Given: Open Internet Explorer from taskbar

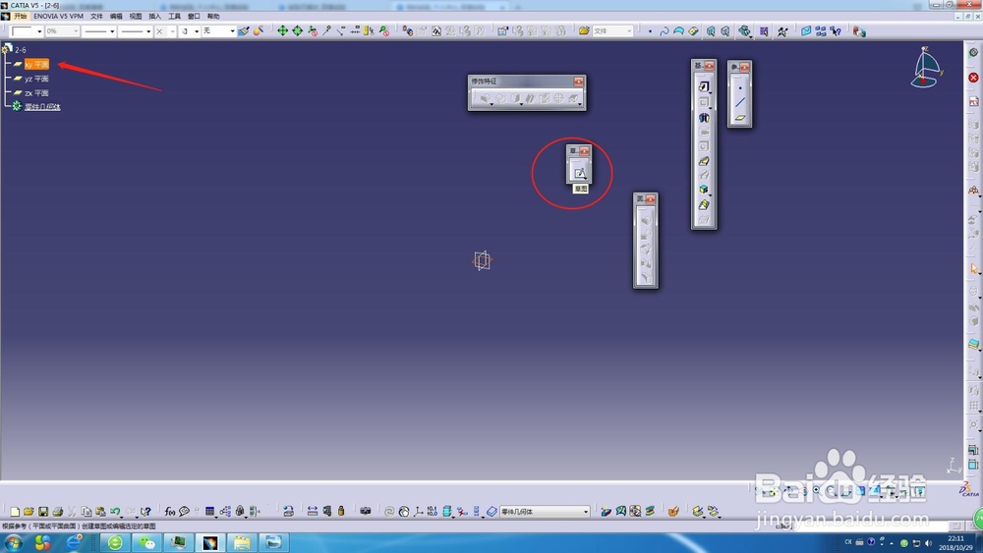Looking at the screenshot, I should (75, 542).
